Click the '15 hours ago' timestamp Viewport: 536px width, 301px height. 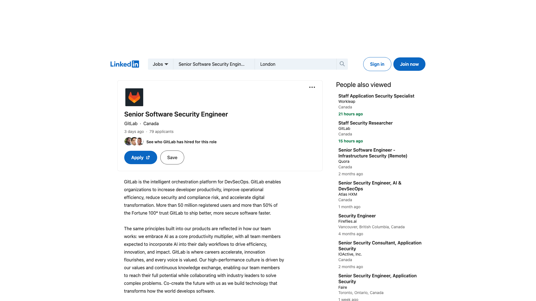pos(351,141)
